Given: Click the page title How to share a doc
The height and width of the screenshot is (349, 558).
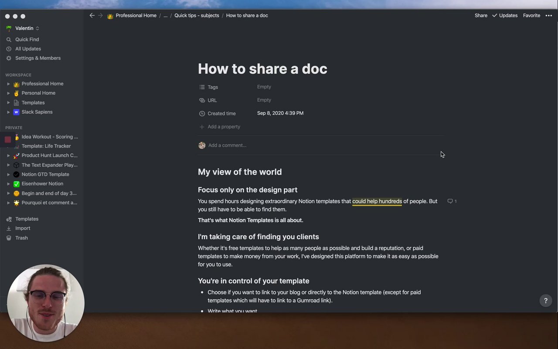Looking at the screenshot, I should (x=262, y=68).
